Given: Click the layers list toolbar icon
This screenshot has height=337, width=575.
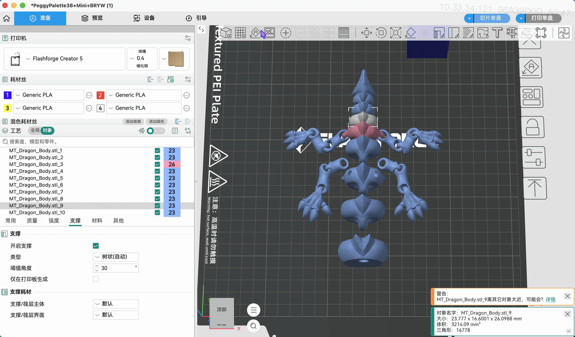Looking at the screenshot, I should tap(344, 33).
